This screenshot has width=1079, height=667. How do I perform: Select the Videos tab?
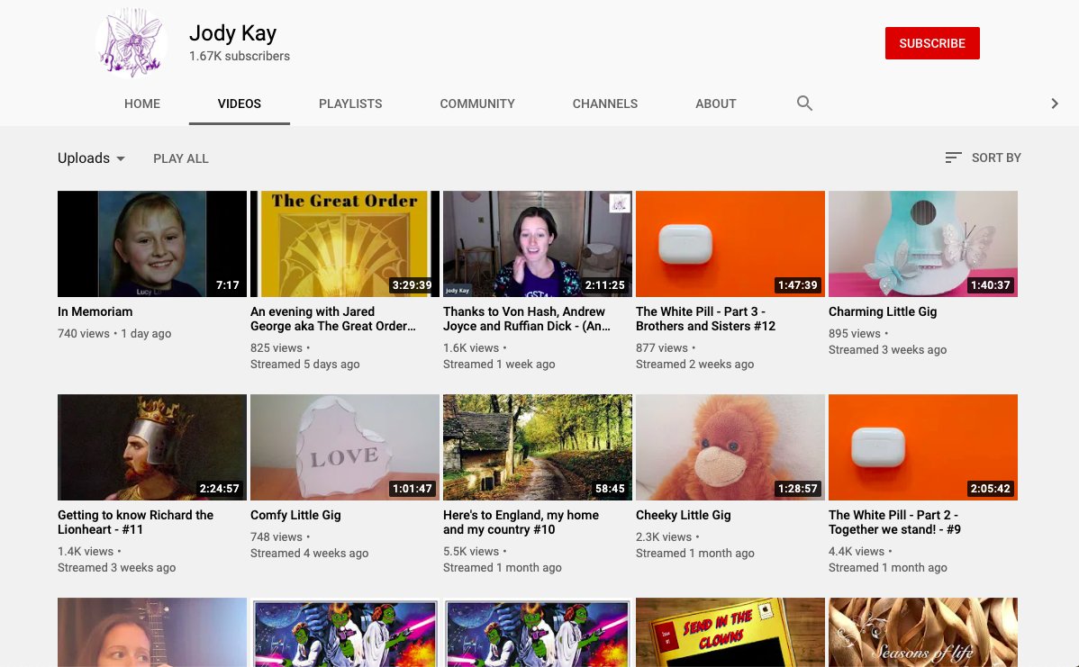[x=240, y=104]
